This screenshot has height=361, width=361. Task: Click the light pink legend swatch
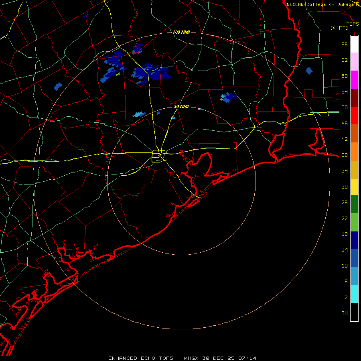pos(354,62)
